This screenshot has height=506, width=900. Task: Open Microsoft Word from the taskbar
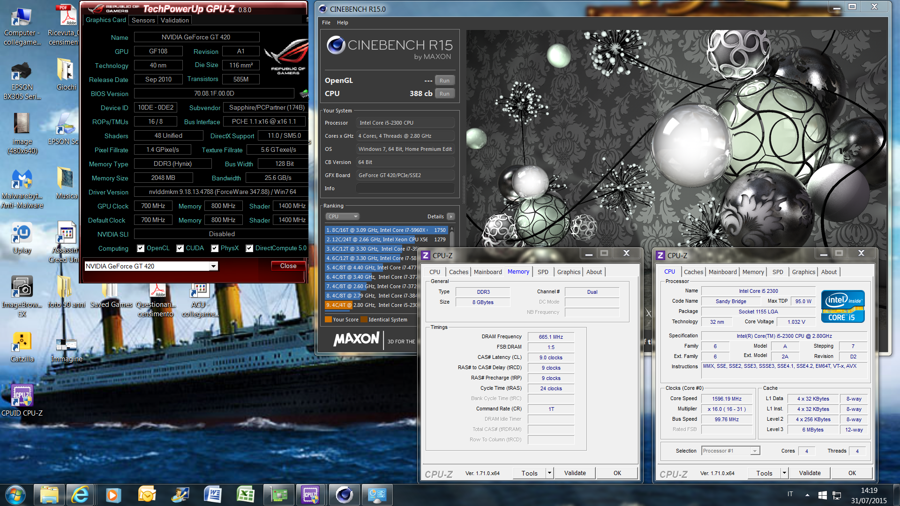point(212,495)
